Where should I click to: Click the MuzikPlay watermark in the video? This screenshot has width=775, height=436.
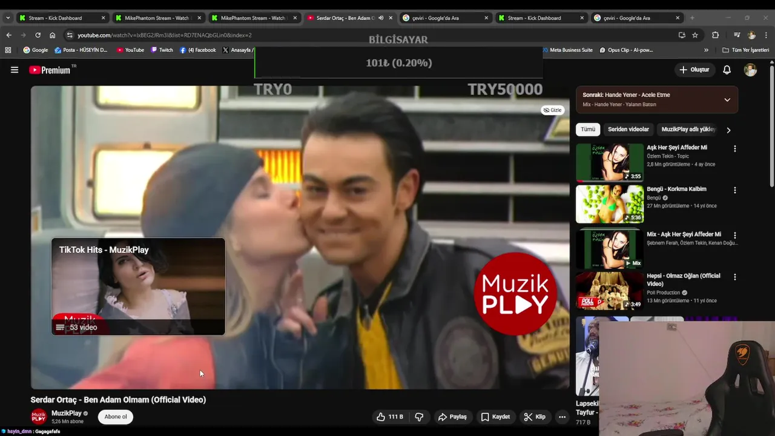(x=515, y=294)
